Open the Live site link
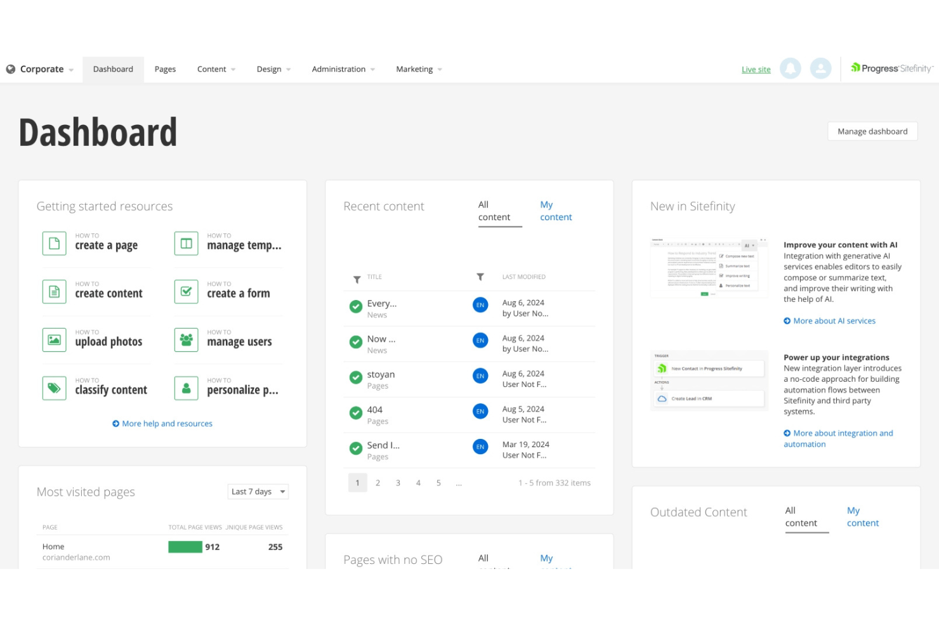 point(756,70)
